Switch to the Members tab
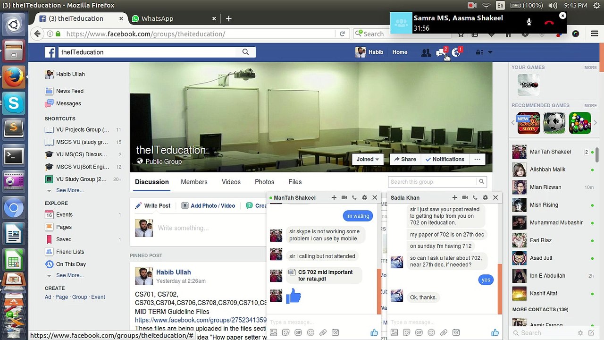 (194, 182)
